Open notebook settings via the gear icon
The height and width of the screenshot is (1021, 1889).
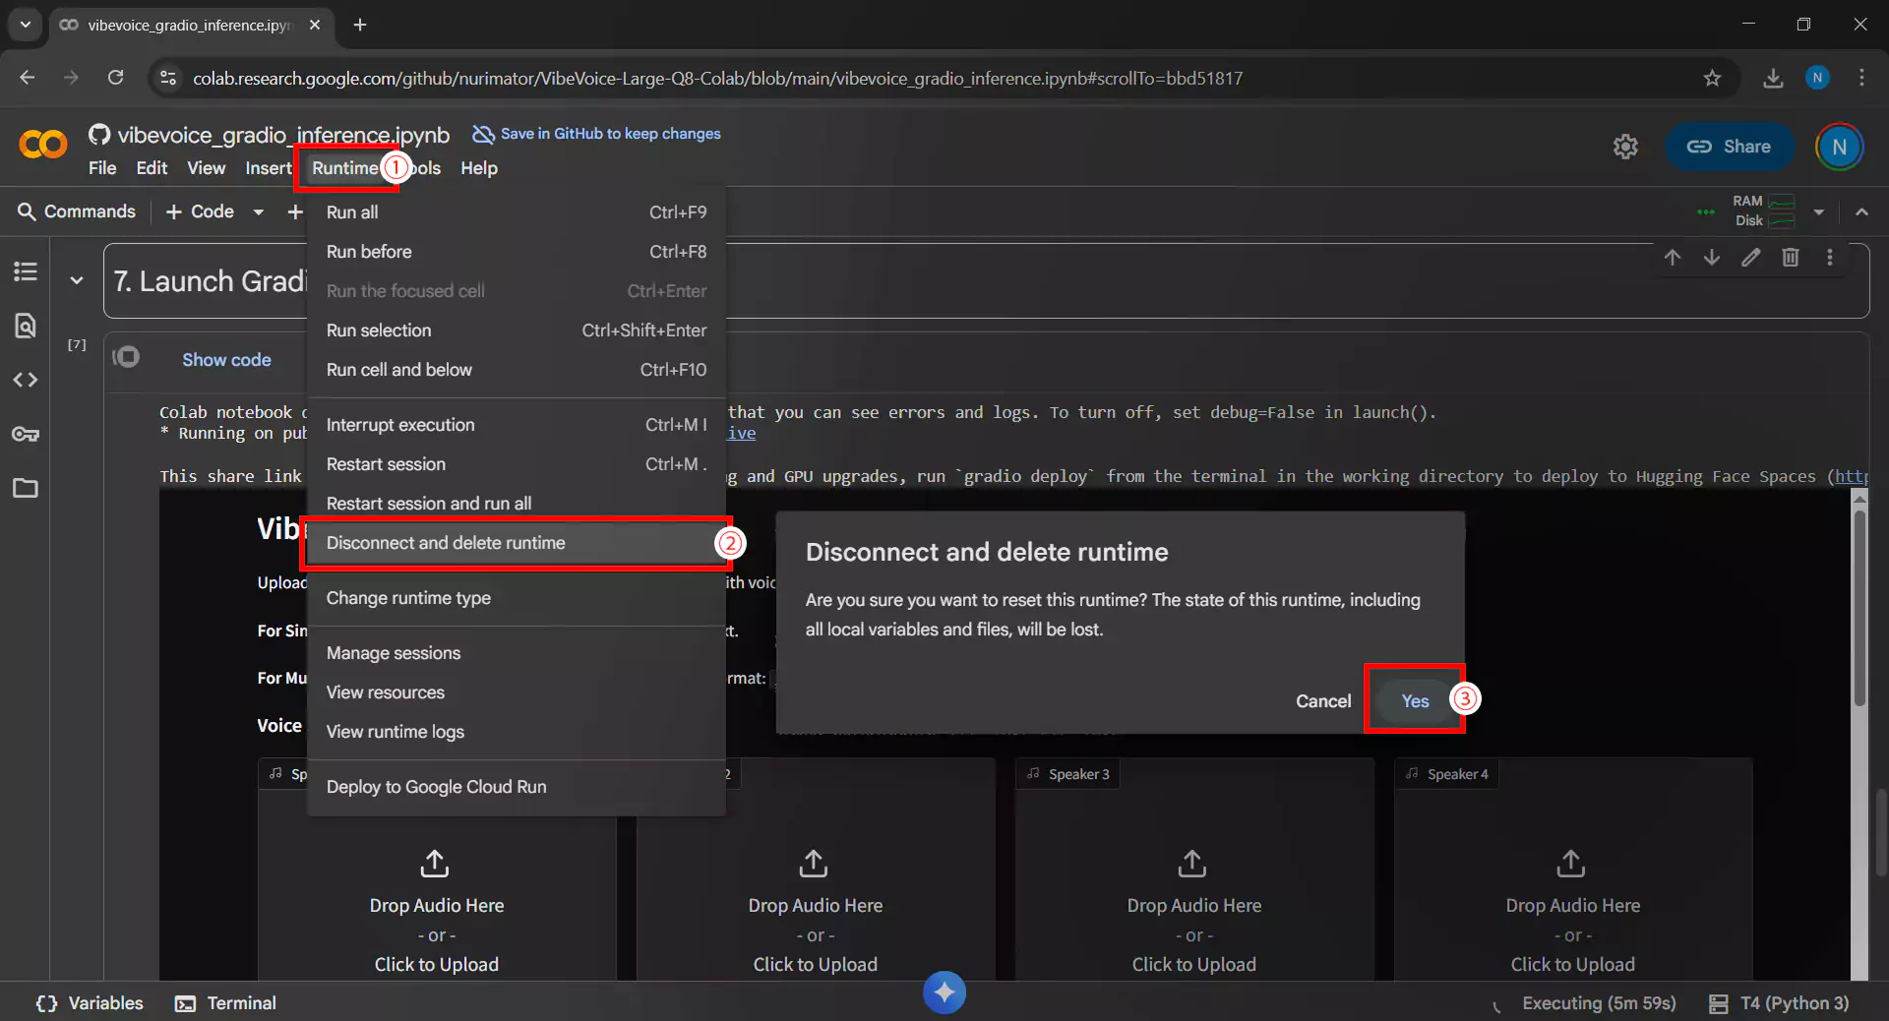tap(1625, 146)
